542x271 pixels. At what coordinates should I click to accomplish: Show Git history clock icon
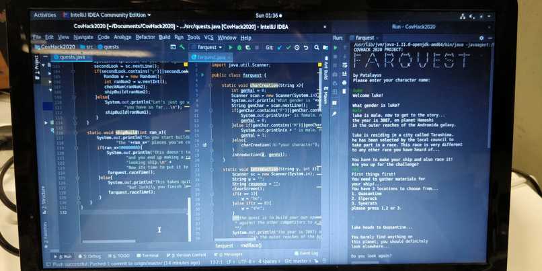pos(297,47)
